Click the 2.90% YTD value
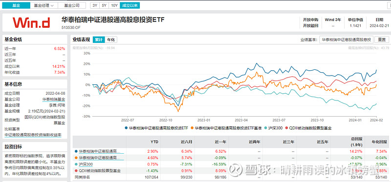 [x=153, y=151]
